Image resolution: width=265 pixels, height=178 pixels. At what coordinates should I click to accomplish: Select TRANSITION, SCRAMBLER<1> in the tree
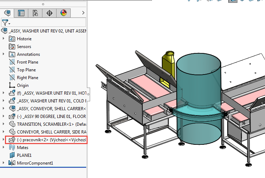pyautogui.click(x=52, y=124)
